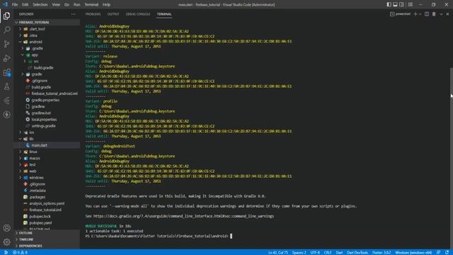Expand the Dependencies section
This screenshot has width=453, height=255.
click(47, 246)
